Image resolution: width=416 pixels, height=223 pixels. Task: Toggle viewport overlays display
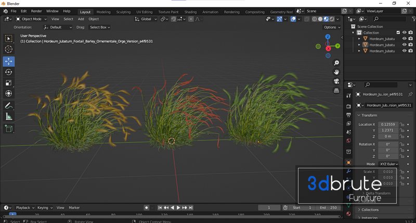(293, 19)
